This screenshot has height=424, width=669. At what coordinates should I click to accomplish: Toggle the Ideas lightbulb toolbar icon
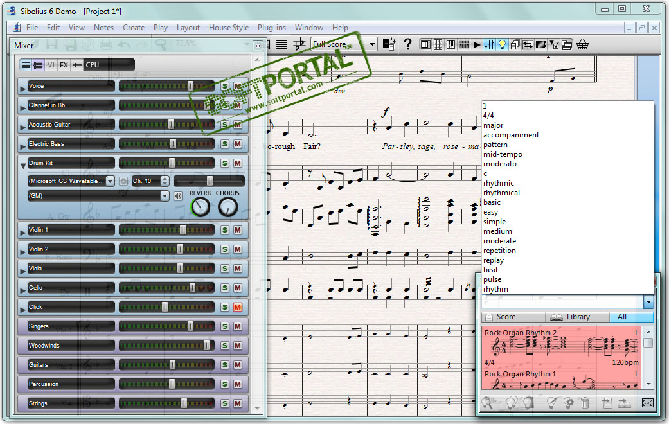pyautogui.click(x=502, y=44)
